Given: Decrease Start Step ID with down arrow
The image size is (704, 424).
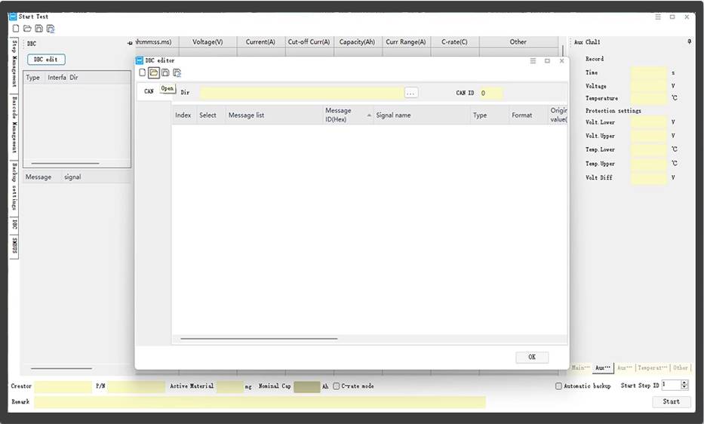Looking at the screenshot, I should 684,387.
